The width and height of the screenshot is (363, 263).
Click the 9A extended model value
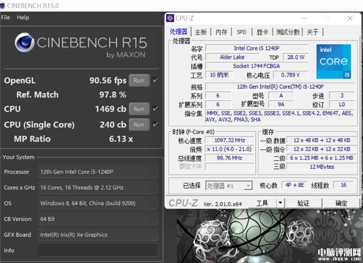(281, 104)
